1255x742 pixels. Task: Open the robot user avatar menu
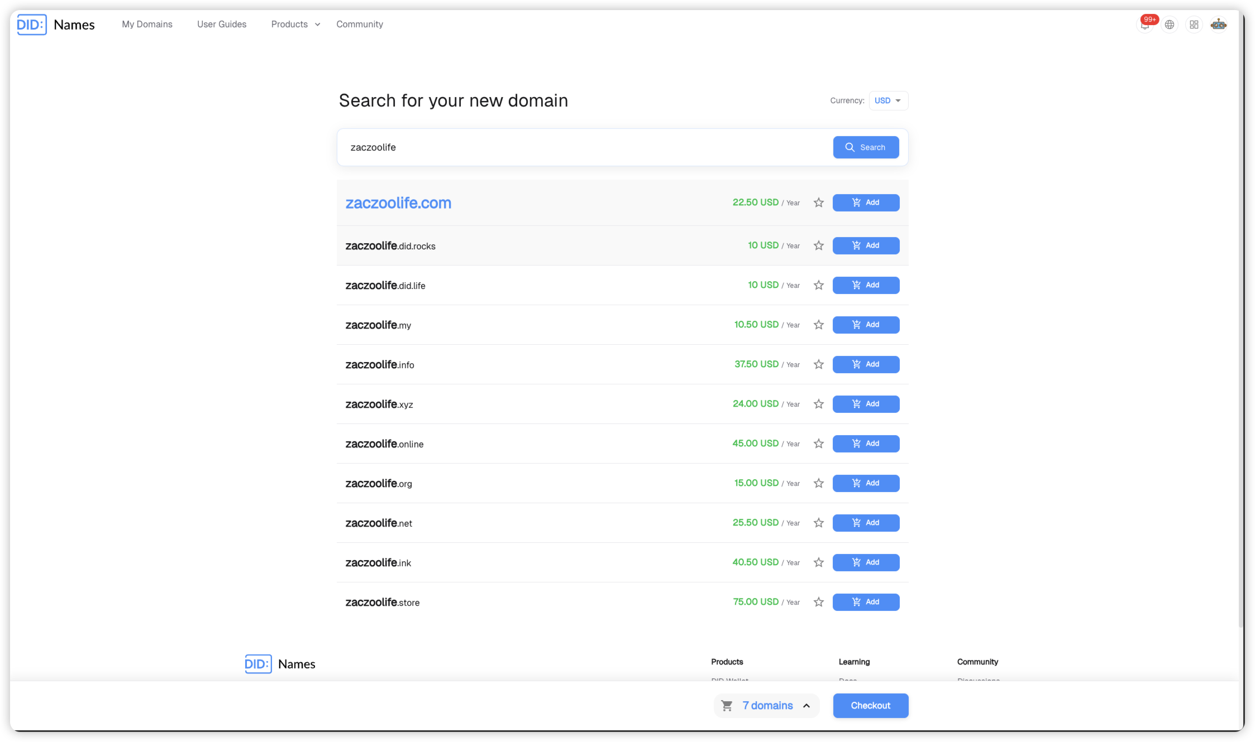click(x=1219, y=25)
